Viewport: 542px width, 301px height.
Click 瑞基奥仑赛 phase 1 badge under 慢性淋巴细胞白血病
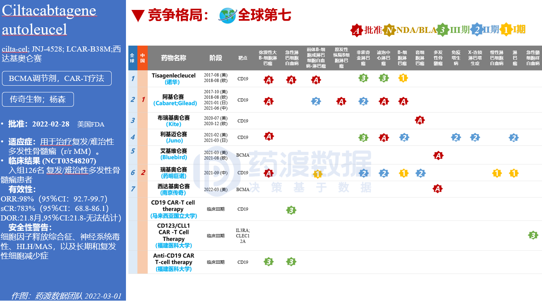click(x=497, y=173)
